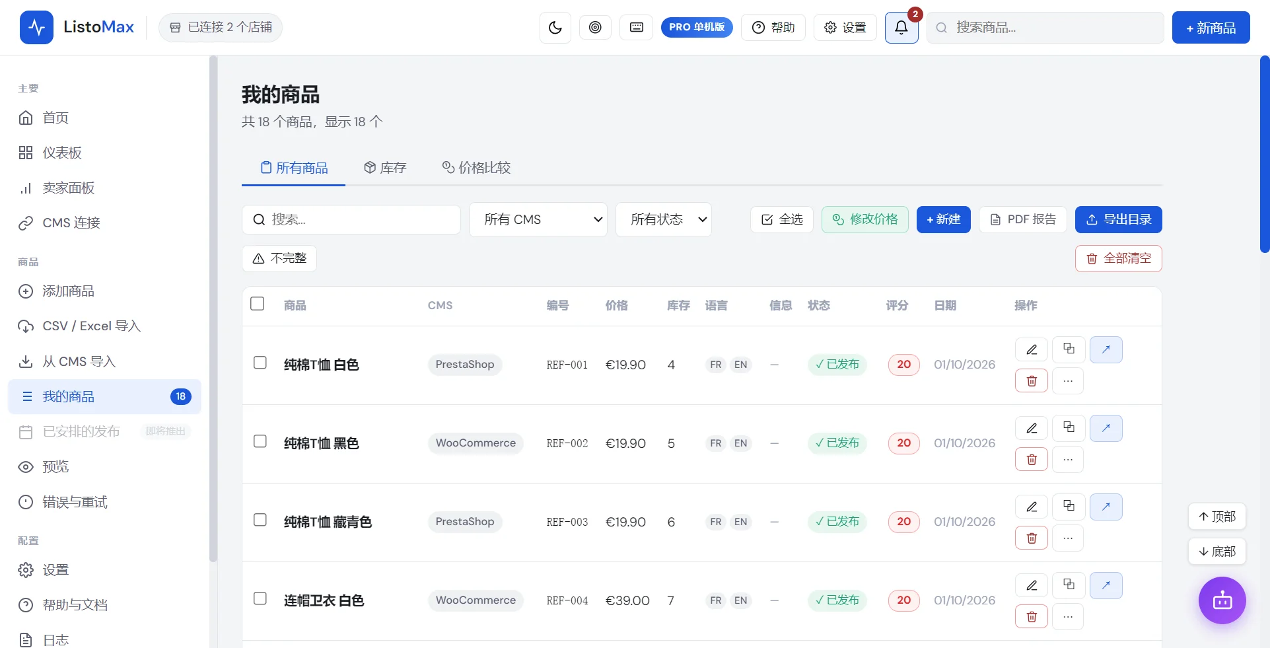1270x648 pixels.
Task: Toggle dark mode moon icon
Action: tap(555, 28)
